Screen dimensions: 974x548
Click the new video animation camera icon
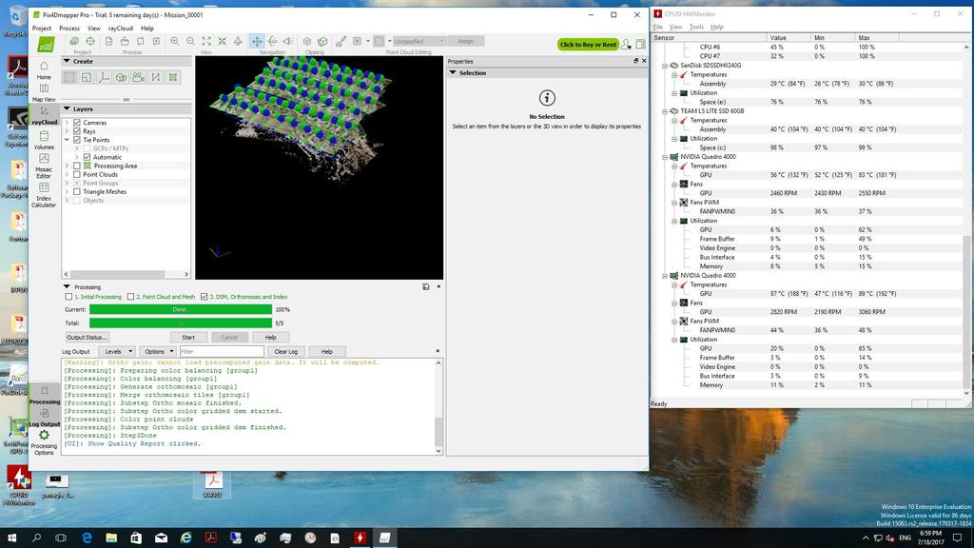pyautogui.click(x=139, y=77)
